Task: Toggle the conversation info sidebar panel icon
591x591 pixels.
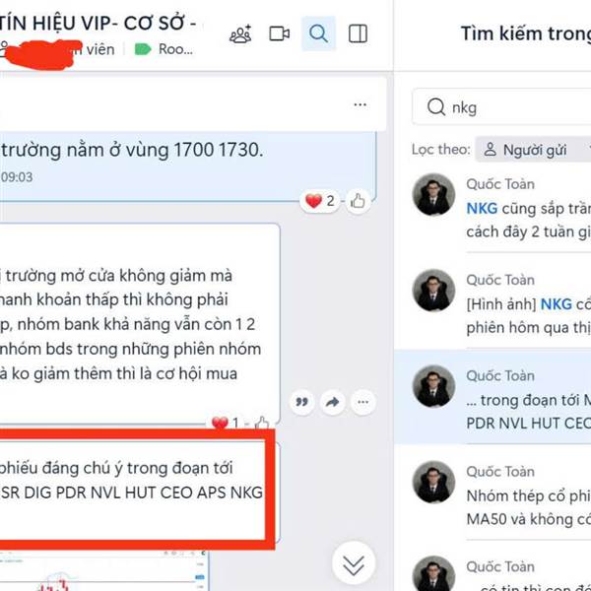Action: point(358,33)
